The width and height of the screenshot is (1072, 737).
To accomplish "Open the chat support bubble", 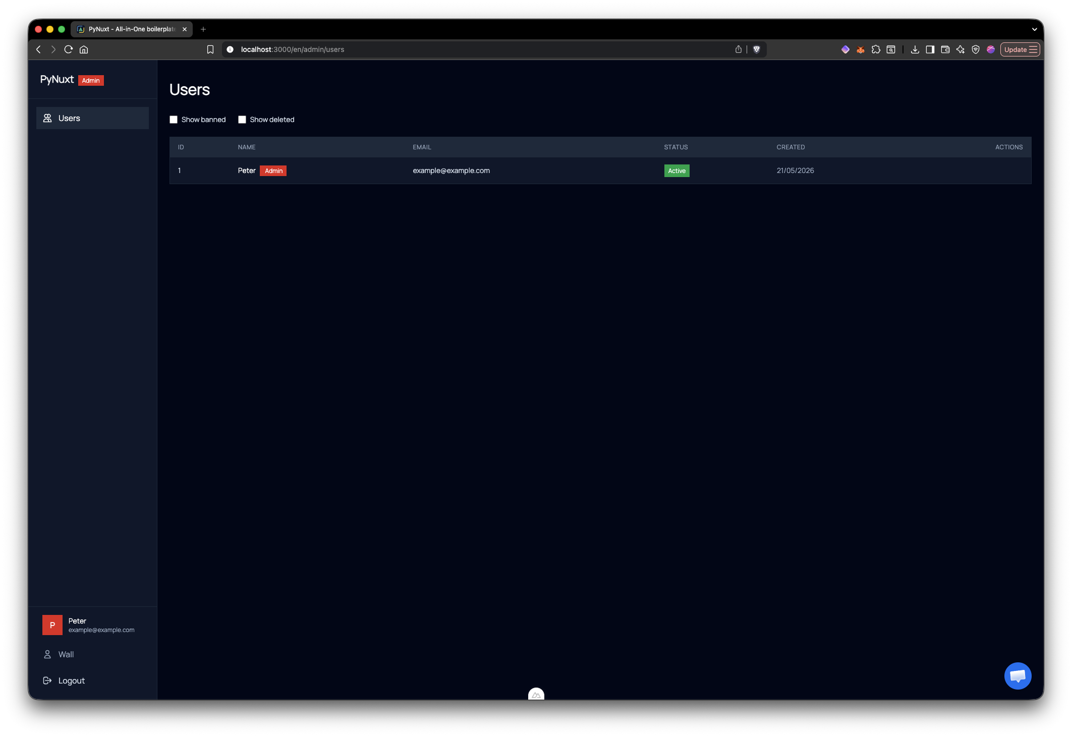I will pyautogui.click(x=1018, y=676).
